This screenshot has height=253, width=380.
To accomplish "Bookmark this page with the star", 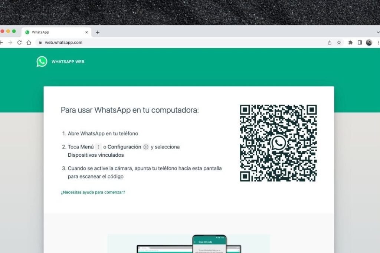I will 339,43.
